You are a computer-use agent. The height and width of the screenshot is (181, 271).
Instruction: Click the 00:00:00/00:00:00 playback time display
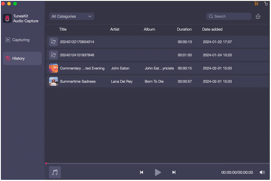coord(237,172)
